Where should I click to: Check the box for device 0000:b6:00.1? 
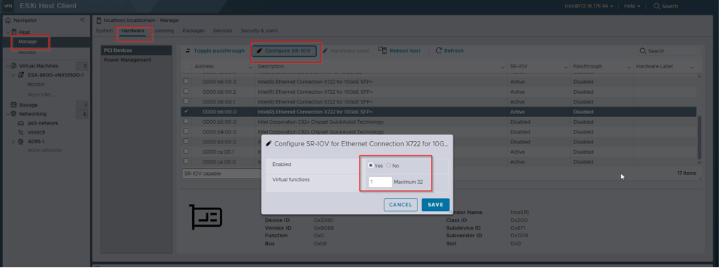[186, 101]
